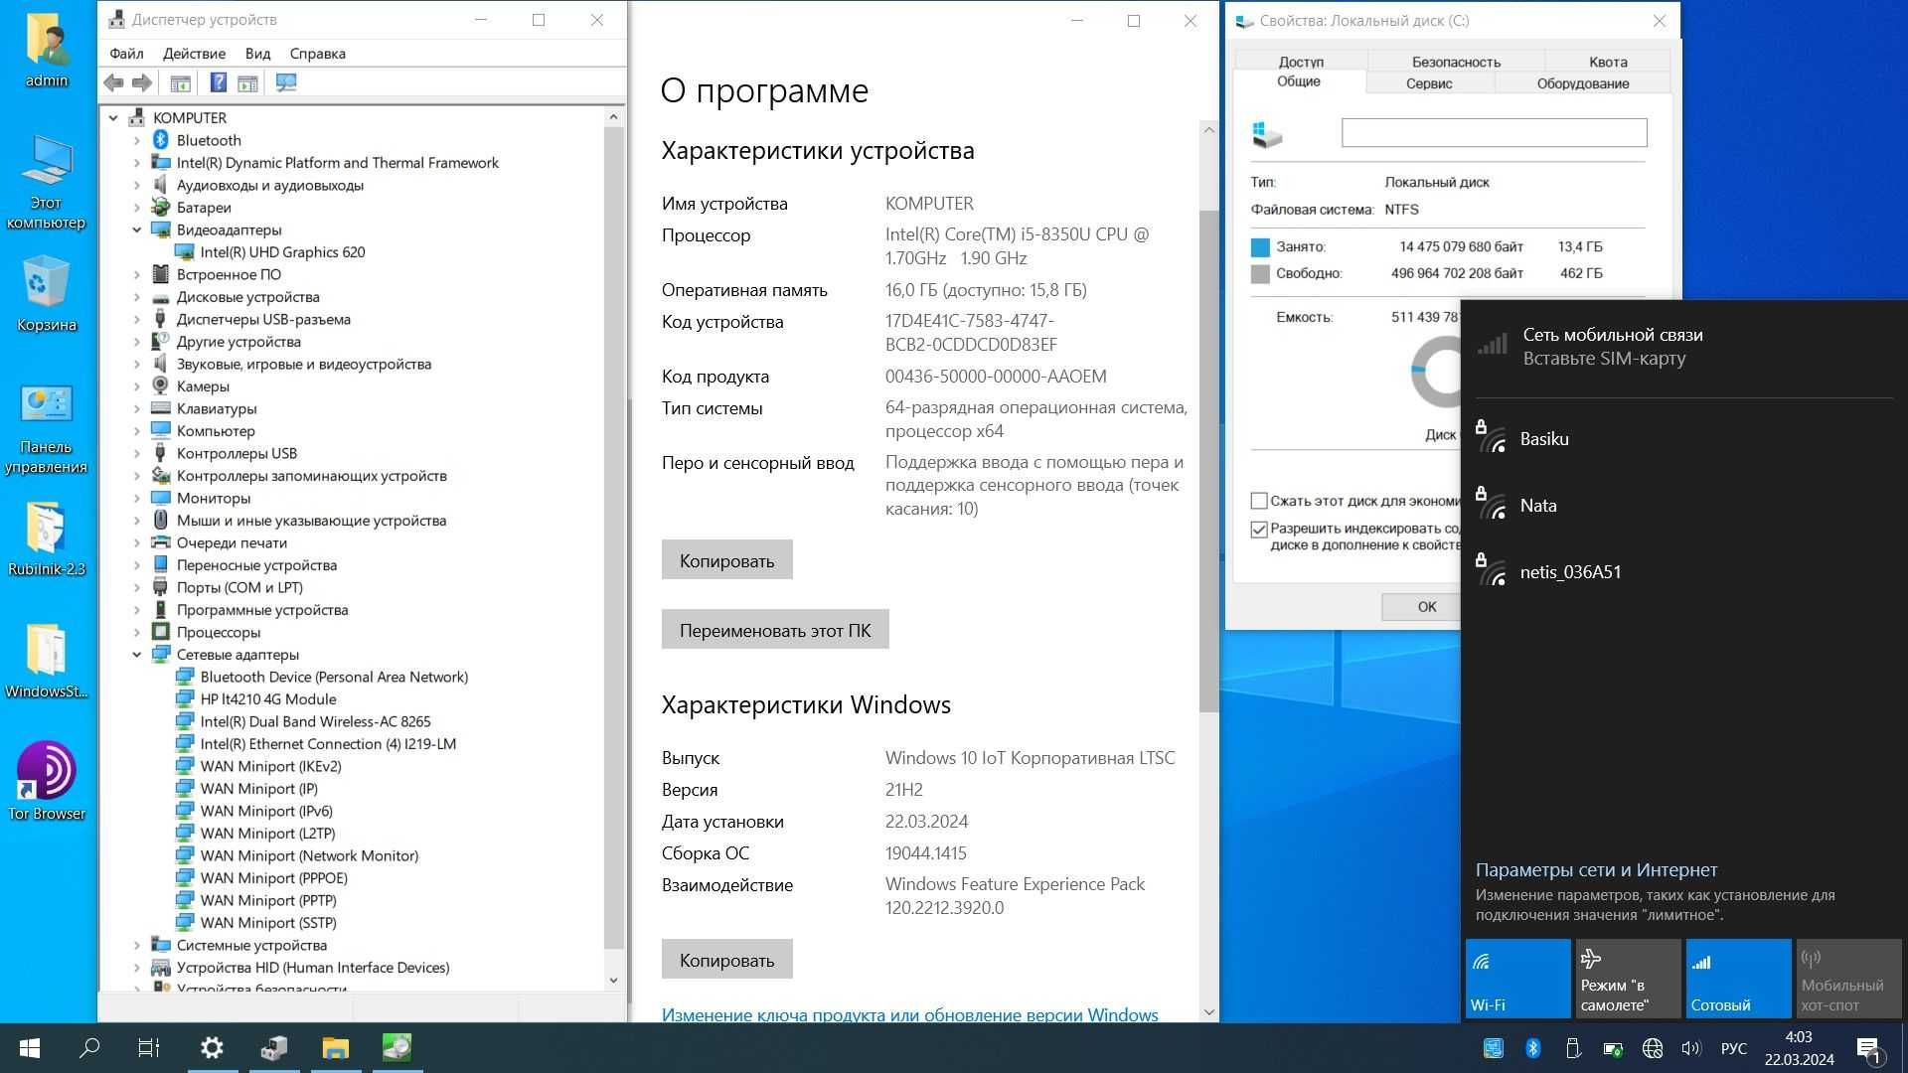This screenshot has width=1908, height=1073.
Task: Select Этот компьютер desktop icon
Action: [47, 183]
